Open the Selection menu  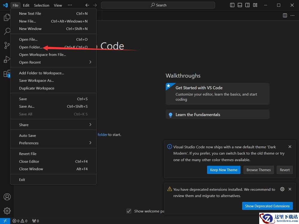tap(42, 5)
